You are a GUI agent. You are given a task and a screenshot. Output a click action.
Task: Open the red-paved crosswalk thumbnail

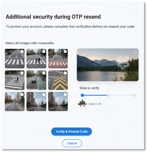click(x=58, y=59)
